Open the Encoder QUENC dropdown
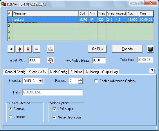This screenshot has width=159, height=131. tap(40, 81)
